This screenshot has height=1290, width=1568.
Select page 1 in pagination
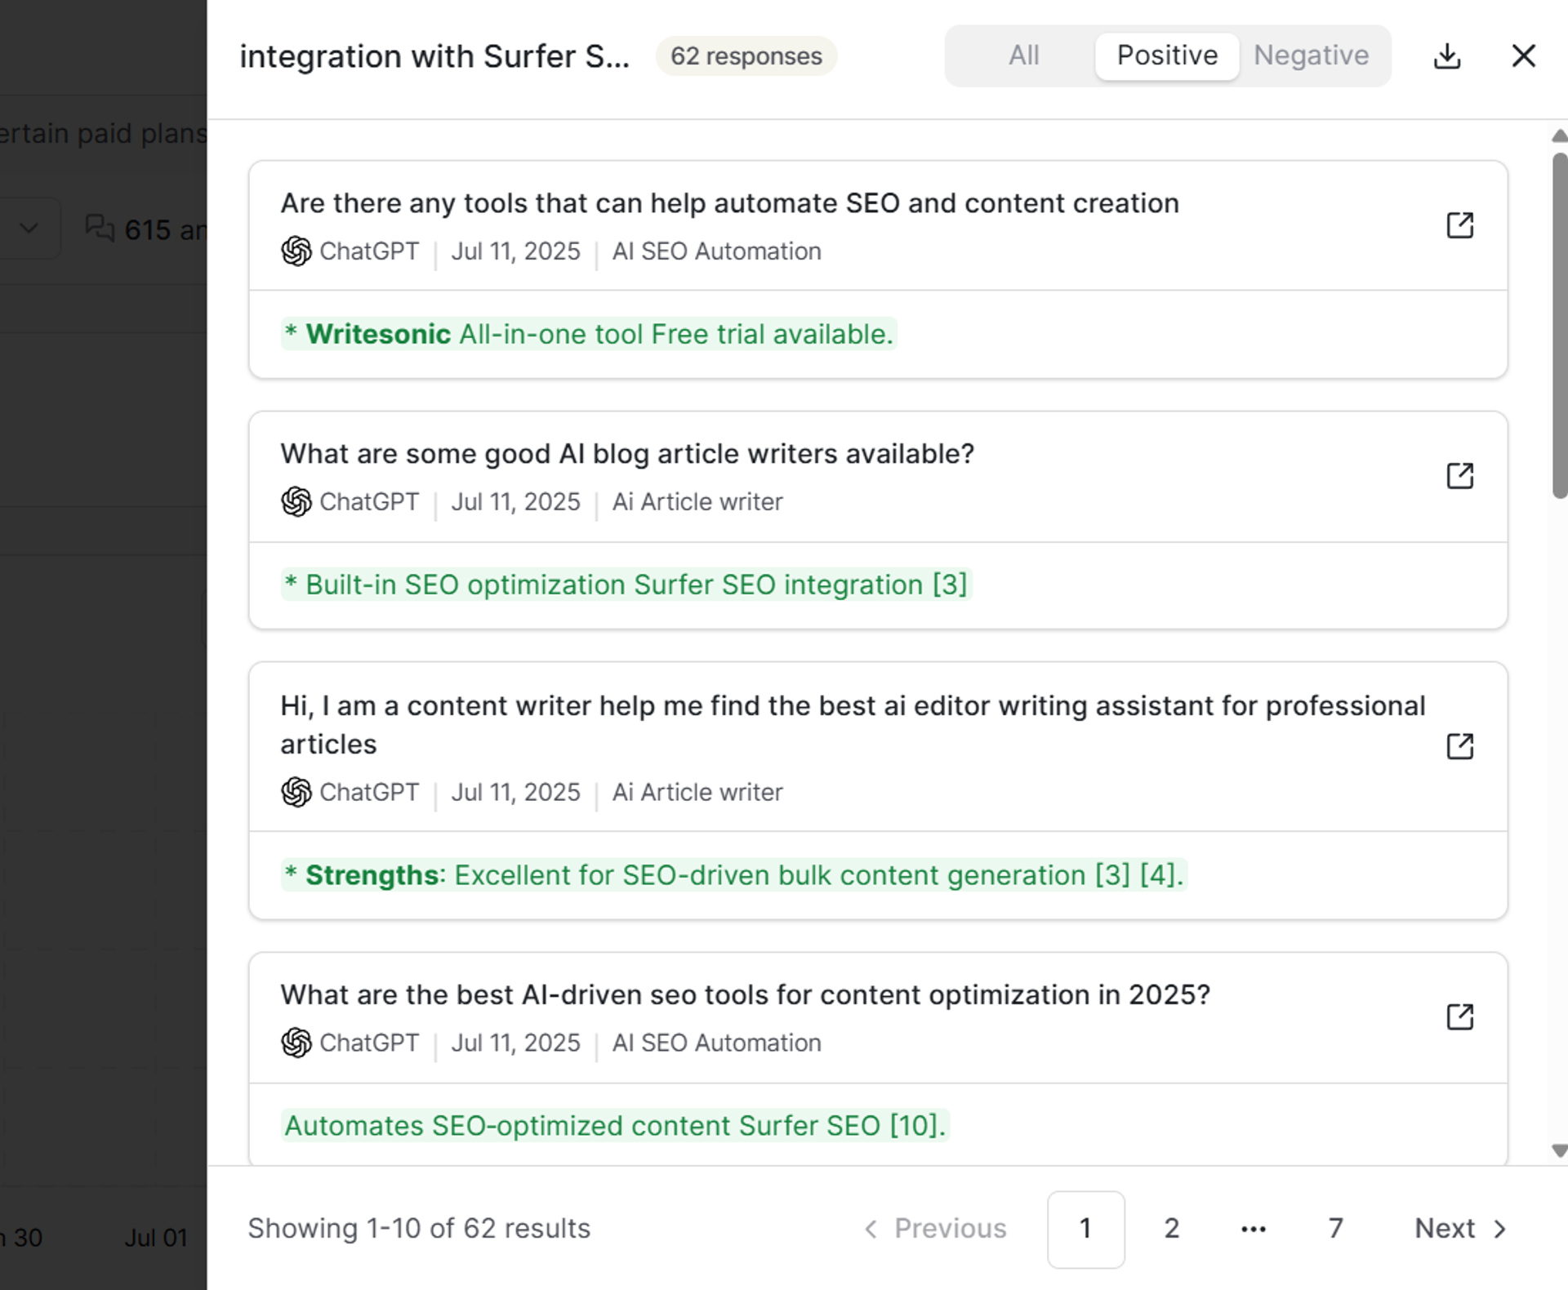point(1085,1229)
